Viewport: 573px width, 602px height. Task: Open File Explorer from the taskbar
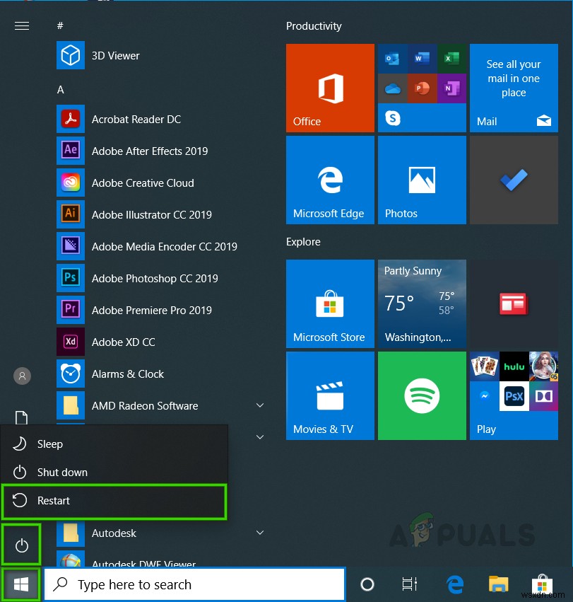point(498,584)
